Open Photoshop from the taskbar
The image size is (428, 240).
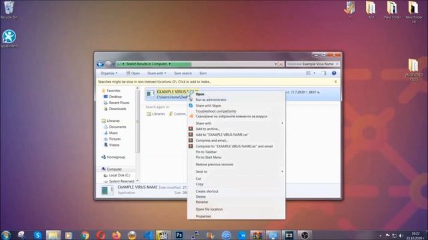[x=179, y=235]
